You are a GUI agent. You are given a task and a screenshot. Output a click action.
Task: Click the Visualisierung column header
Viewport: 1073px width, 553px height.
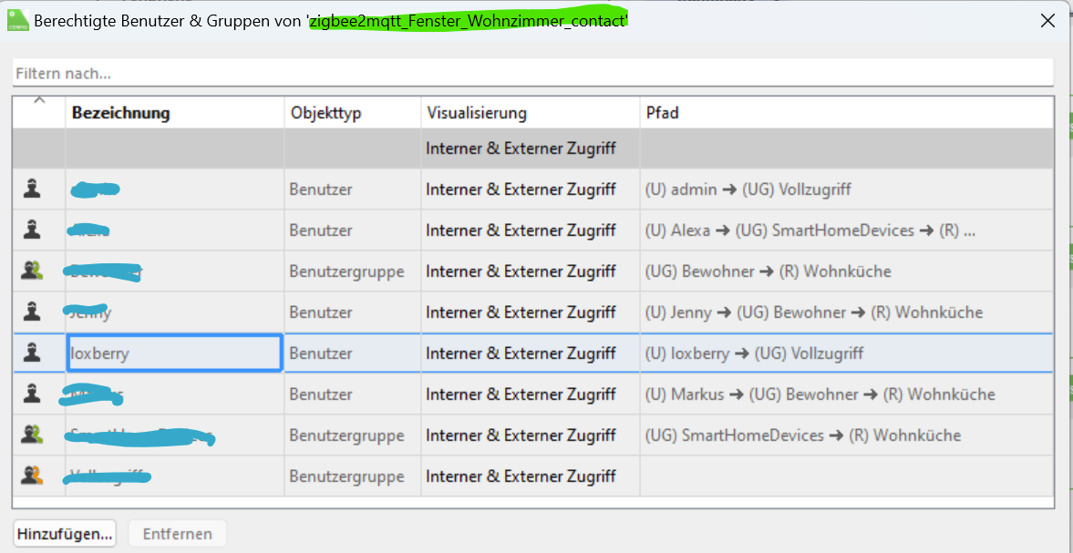[476, 113]
